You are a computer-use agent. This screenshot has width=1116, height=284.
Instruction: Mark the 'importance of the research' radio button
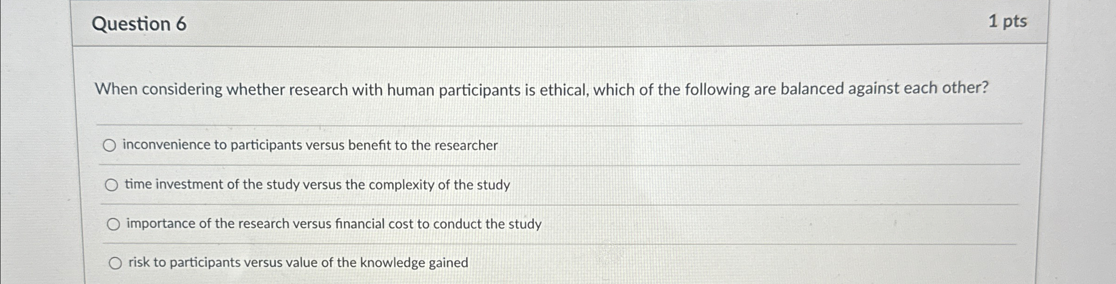point(114,224)
